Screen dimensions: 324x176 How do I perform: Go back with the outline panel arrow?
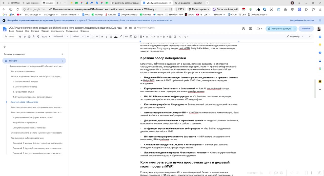pyautogui.click(x=5, y=47)
